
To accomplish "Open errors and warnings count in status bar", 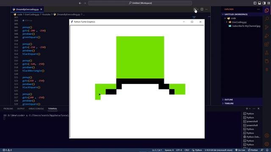I will pos(7,150).
